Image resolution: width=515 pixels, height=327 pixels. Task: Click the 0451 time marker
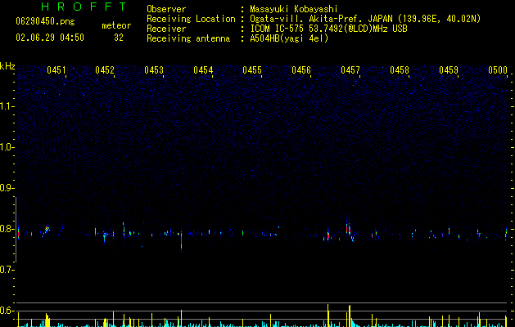point(56,70)
